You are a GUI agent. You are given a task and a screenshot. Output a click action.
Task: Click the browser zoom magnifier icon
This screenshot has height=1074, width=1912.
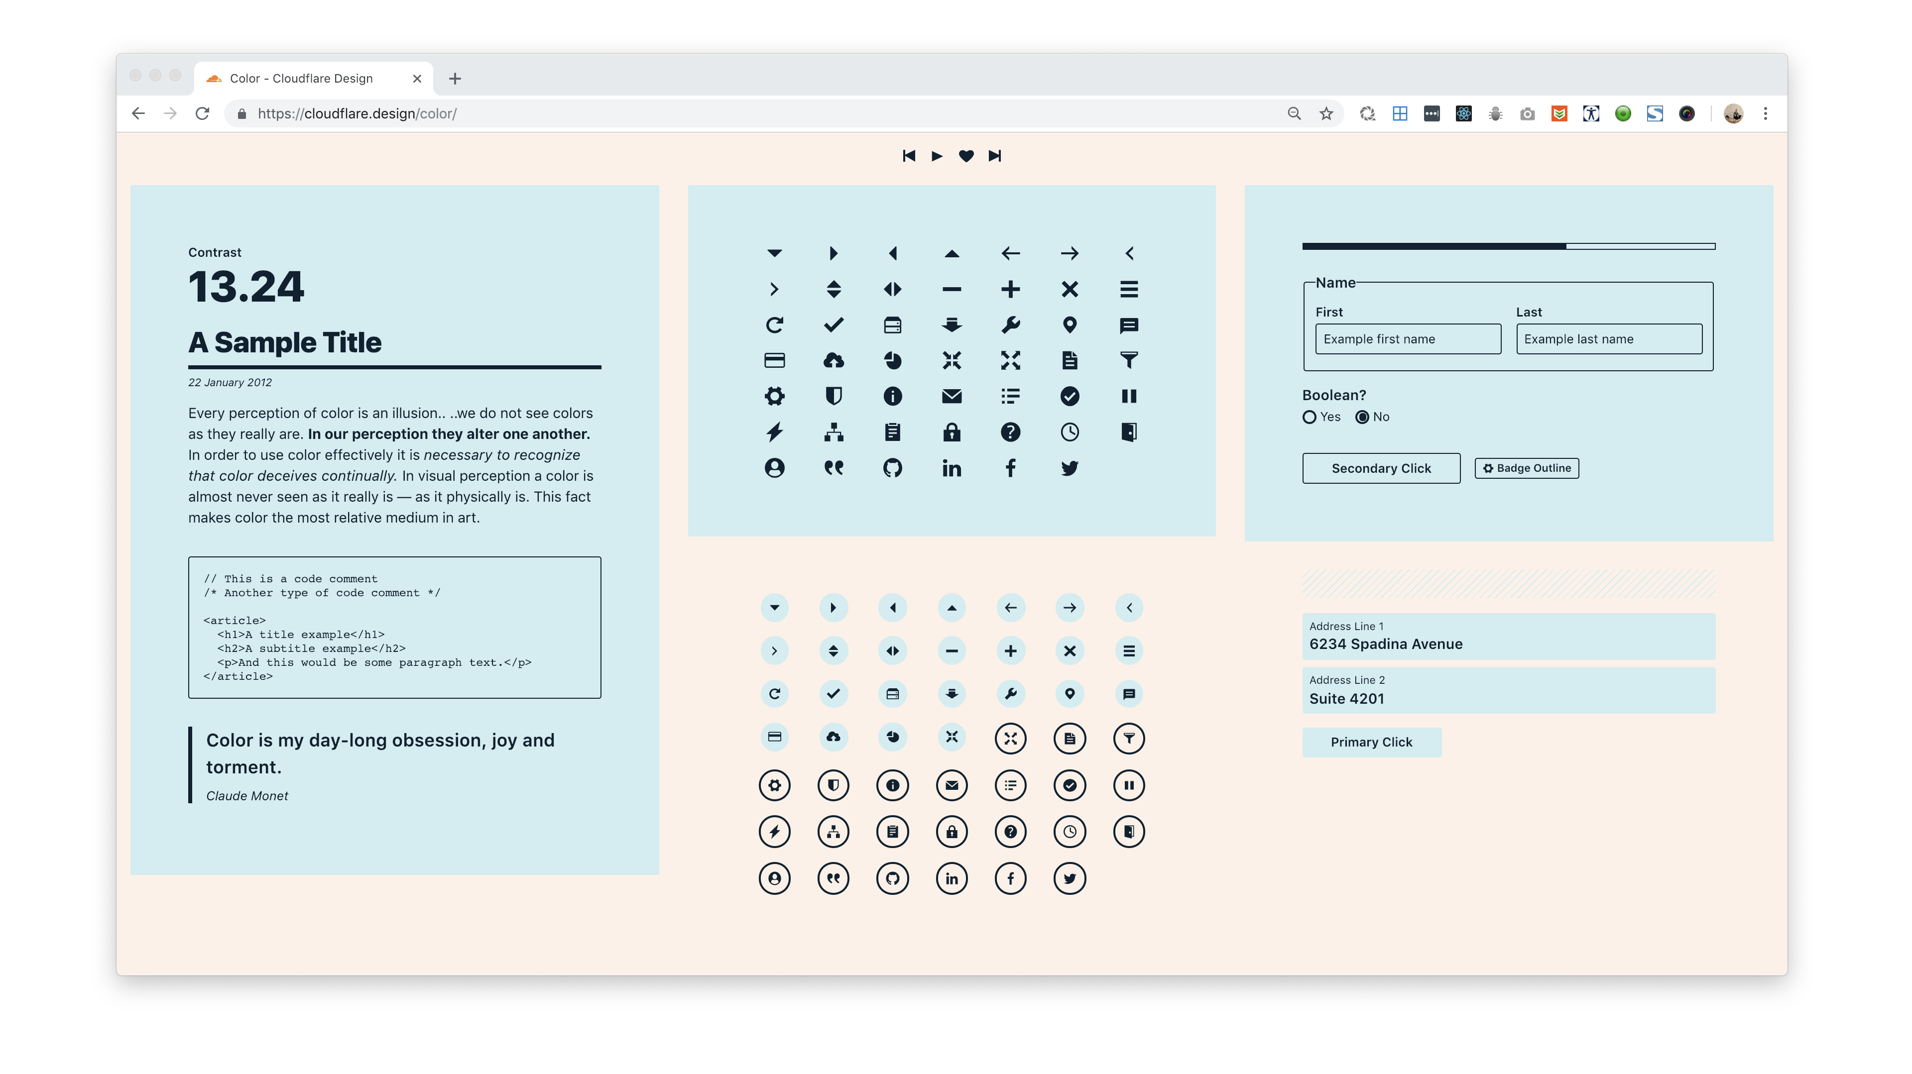(x=1294, y=113)
